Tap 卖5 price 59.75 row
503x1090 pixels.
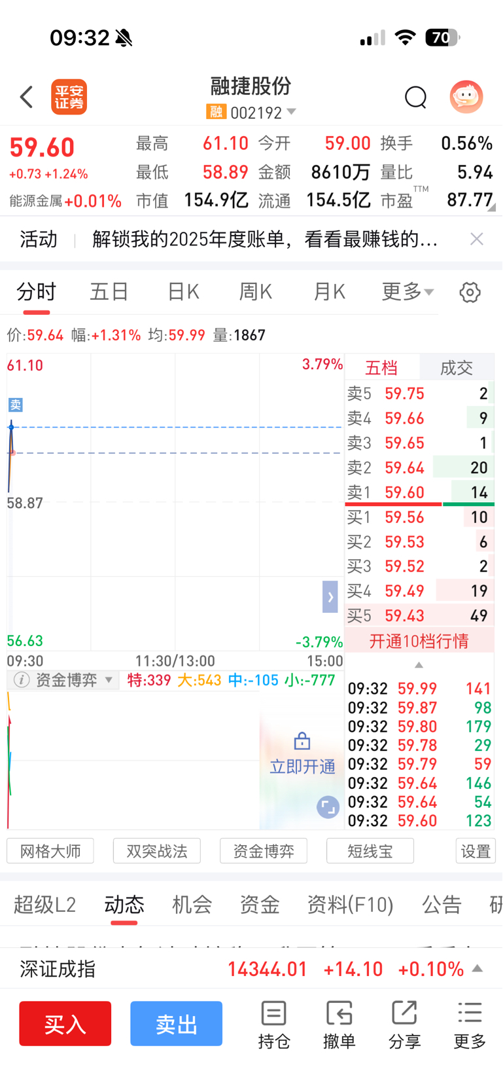pos(419,393)
